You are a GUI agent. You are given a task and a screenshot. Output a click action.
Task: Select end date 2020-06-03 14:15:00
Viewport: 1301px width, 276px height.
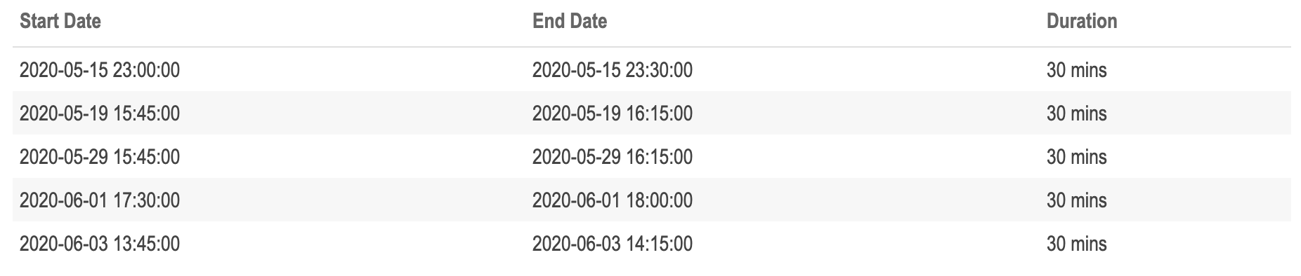coord(613,244)
